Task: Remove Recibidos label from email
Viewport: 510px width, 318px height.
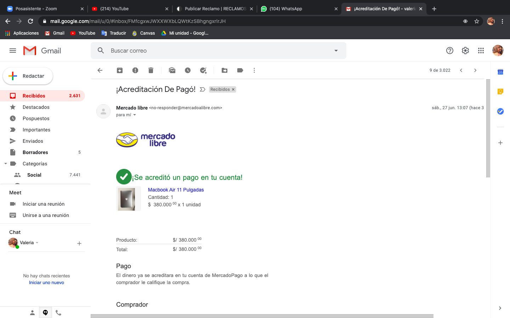Action: pyautogui.click(x=233, y=89)
